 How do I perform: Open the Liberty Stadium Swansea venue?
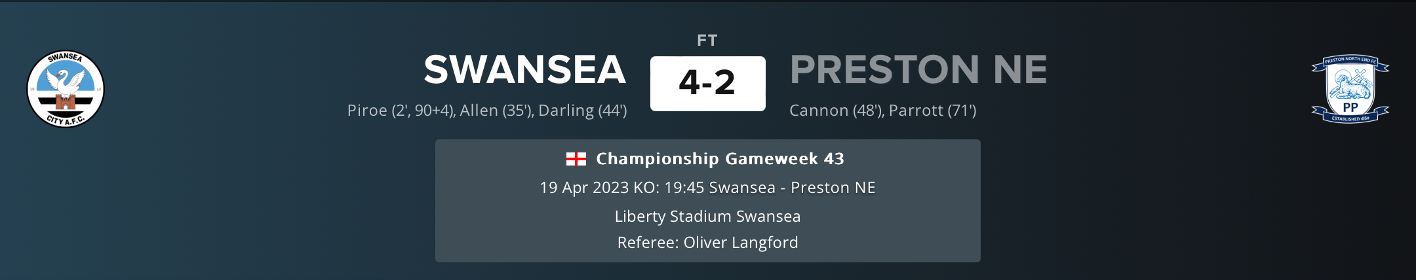point(707,217)
